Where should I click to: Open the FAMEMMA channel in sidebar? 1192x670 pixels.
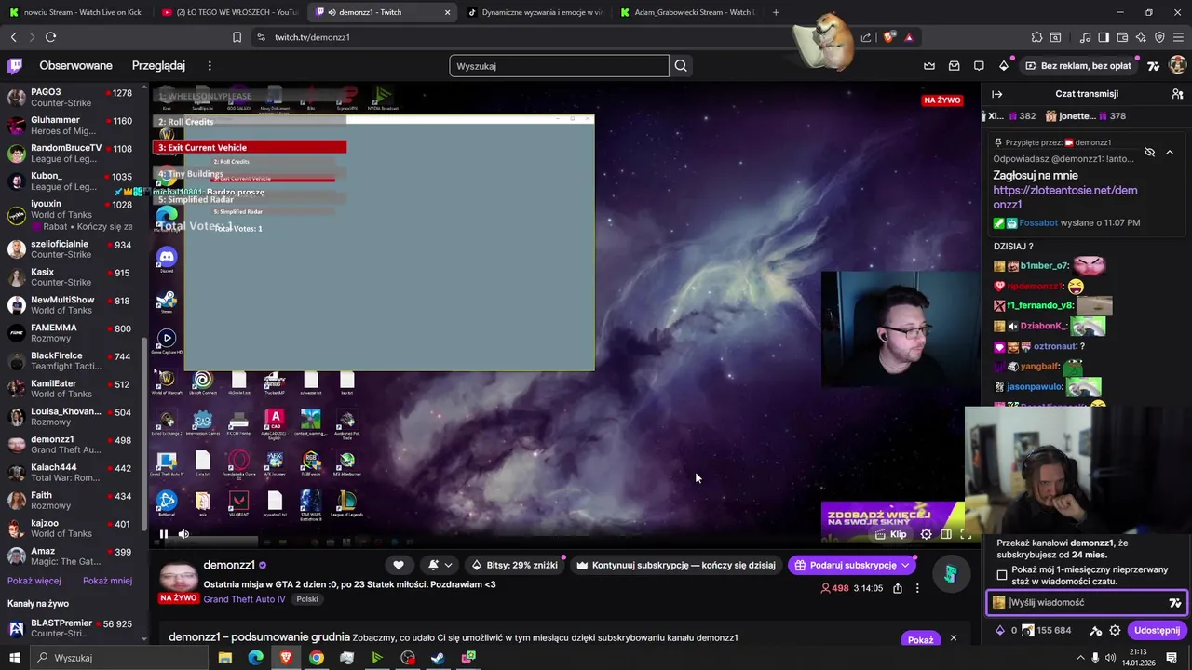72,334
